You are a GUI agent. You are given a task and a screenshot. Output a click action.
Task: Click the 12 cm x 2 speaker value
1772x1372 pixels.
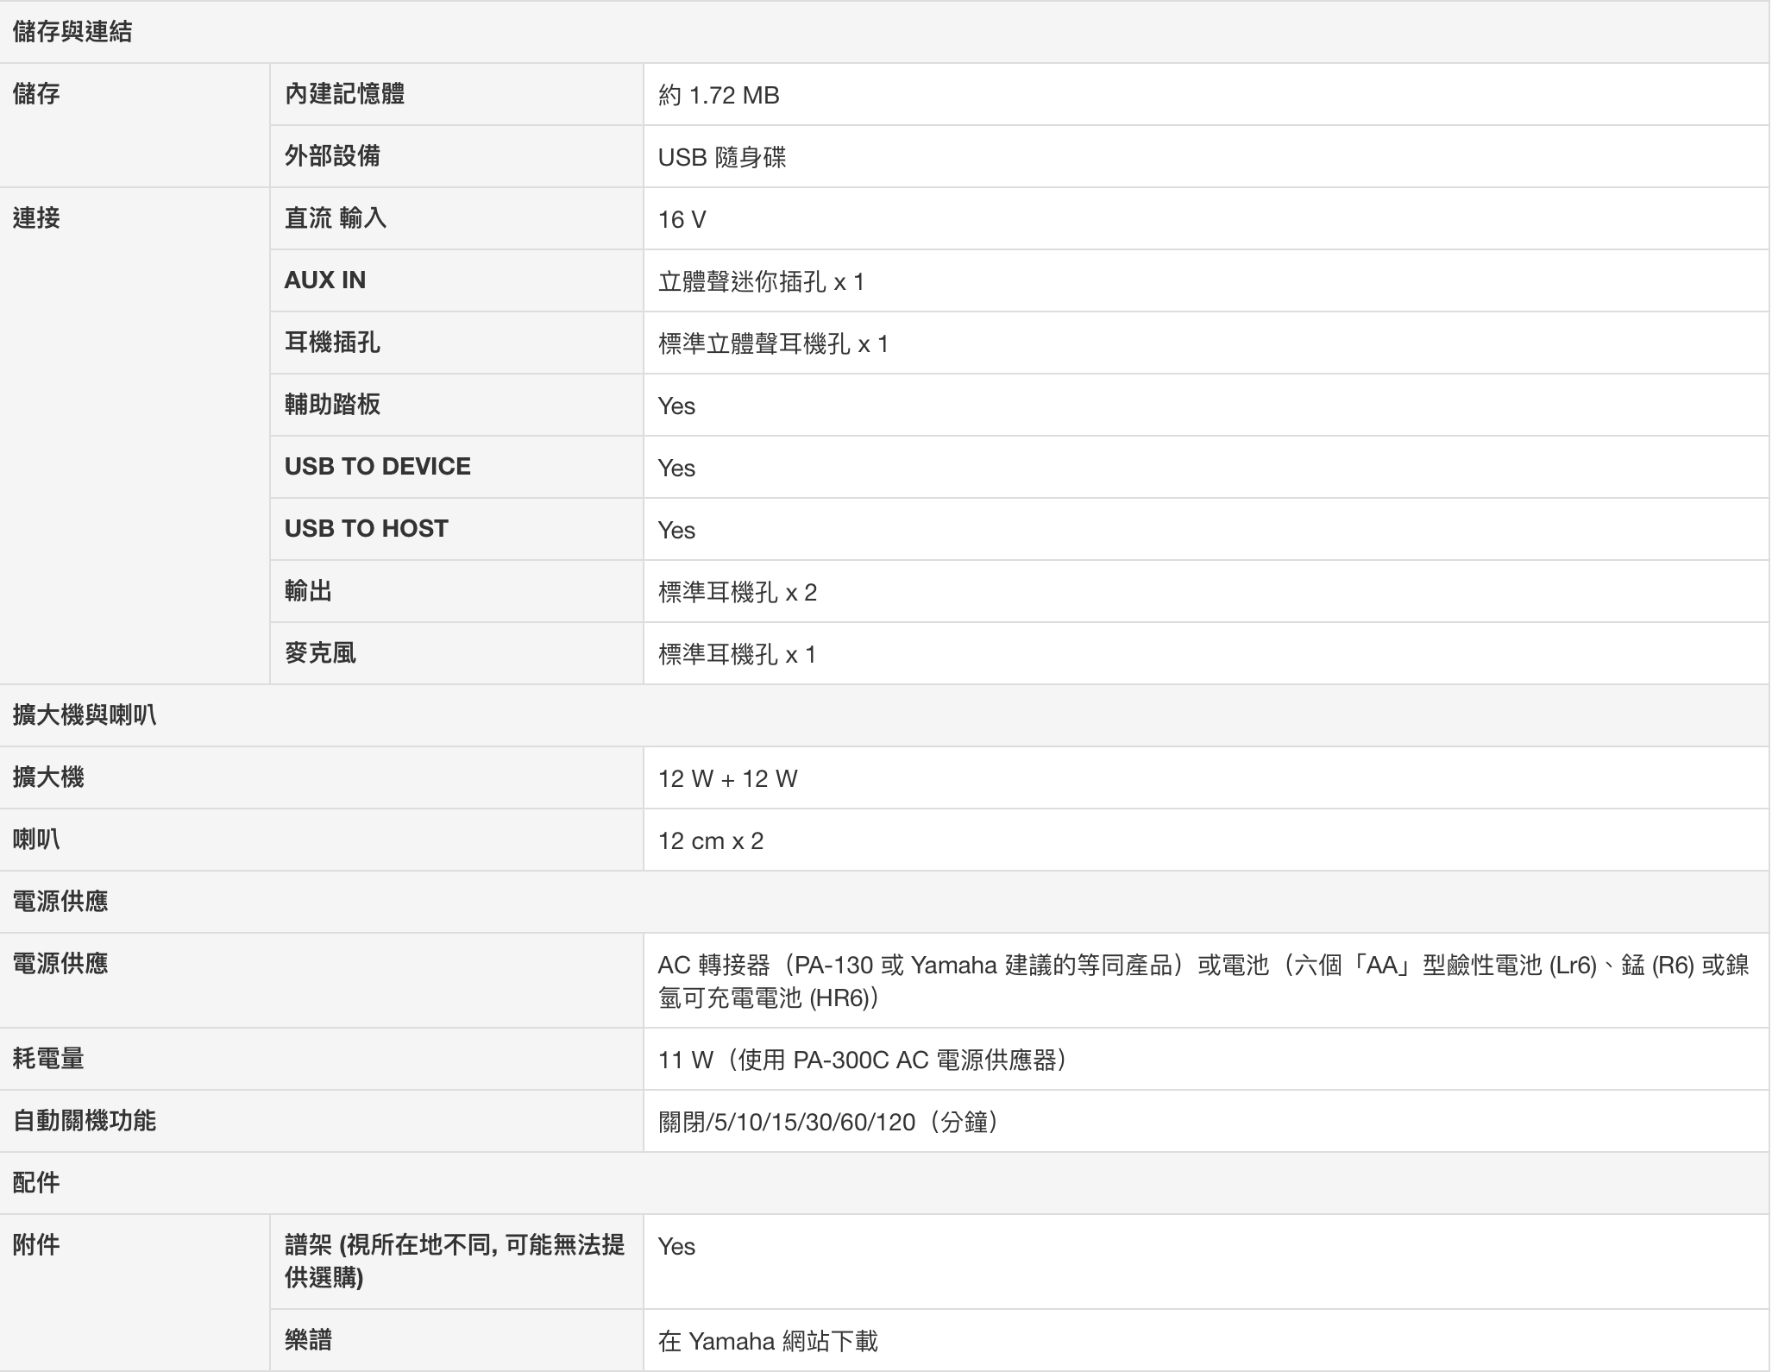point(710,840)
